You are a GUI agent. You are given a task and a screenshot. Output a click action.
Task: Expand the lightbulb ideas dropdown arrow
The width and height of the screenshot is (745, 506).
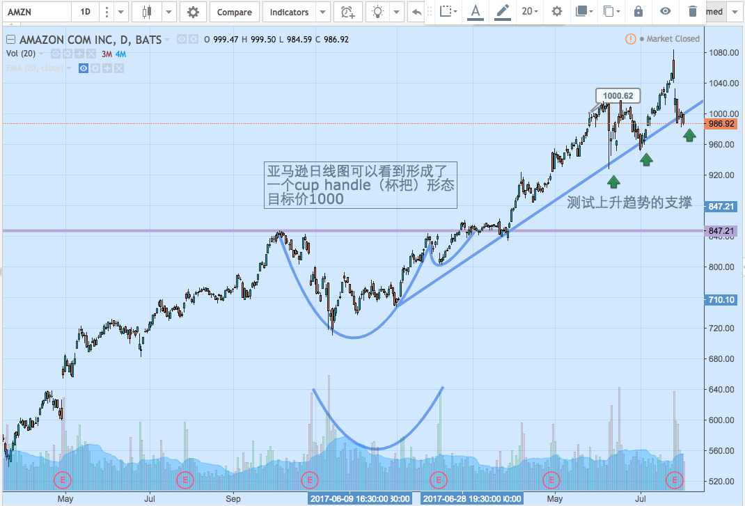[x=396, y=12]
